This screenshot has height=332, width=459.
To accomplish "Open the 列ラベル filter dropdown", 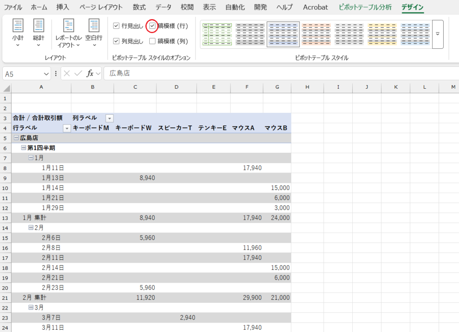I will tap(109, 118).
